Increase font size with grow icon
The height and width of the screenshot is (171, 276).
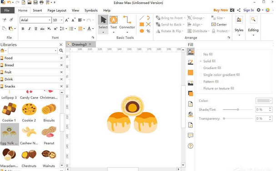point(67,20)
